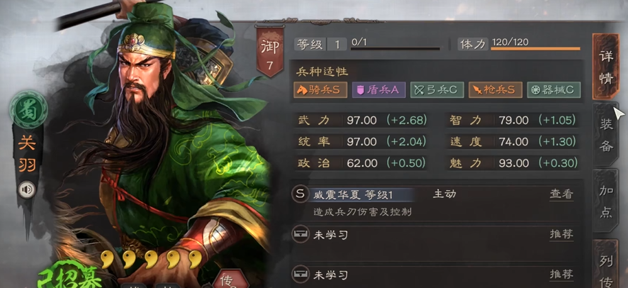The width and height of the screenshot is (628, 288).
Task: Select the 盾兵A shield troop badge
Action: 378,90
